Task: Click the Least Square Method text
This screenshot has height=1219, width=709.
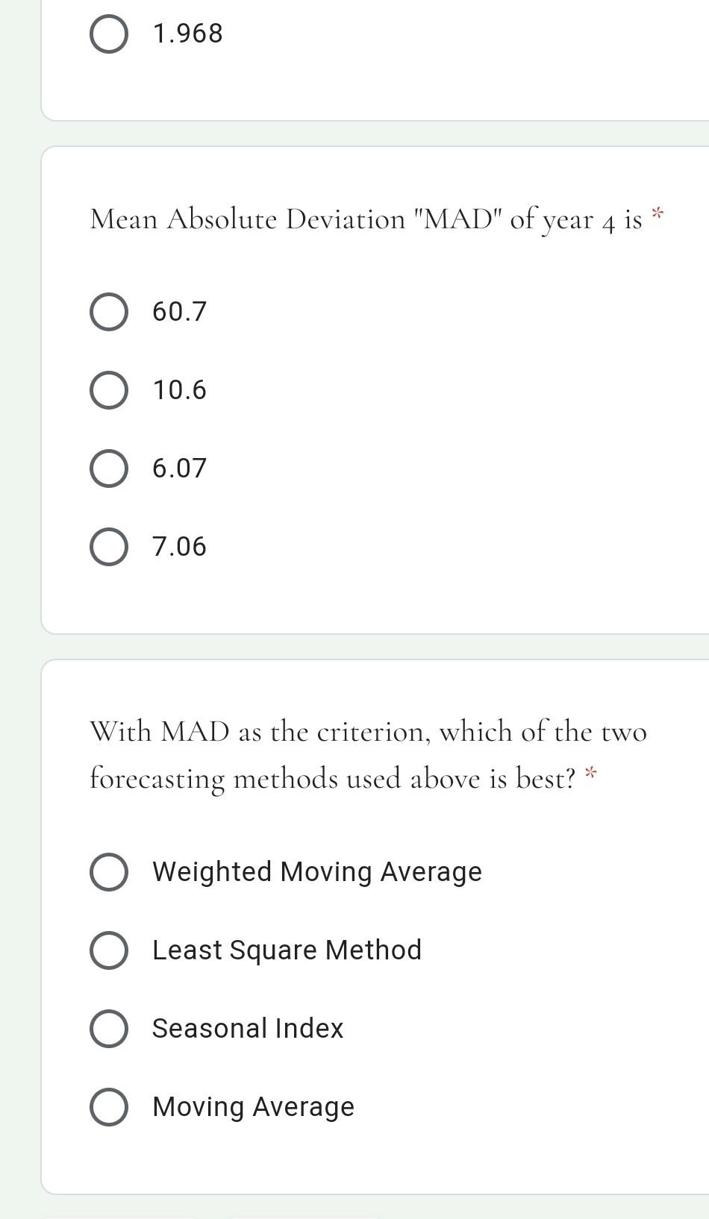Action: coord(287,950)
